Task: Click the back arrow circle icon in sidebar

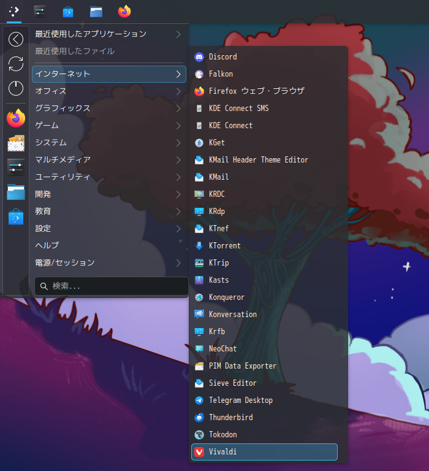Action: pyautogui.click(x=16, y=39)
